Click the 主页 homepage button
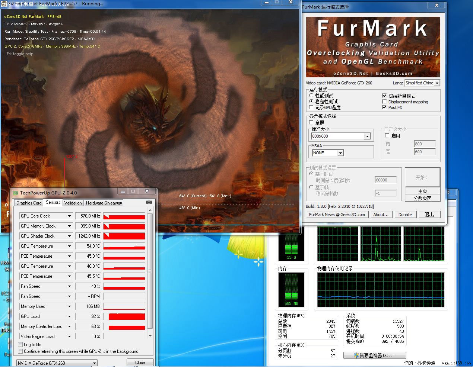473x367 pixels. coord(422,191)
